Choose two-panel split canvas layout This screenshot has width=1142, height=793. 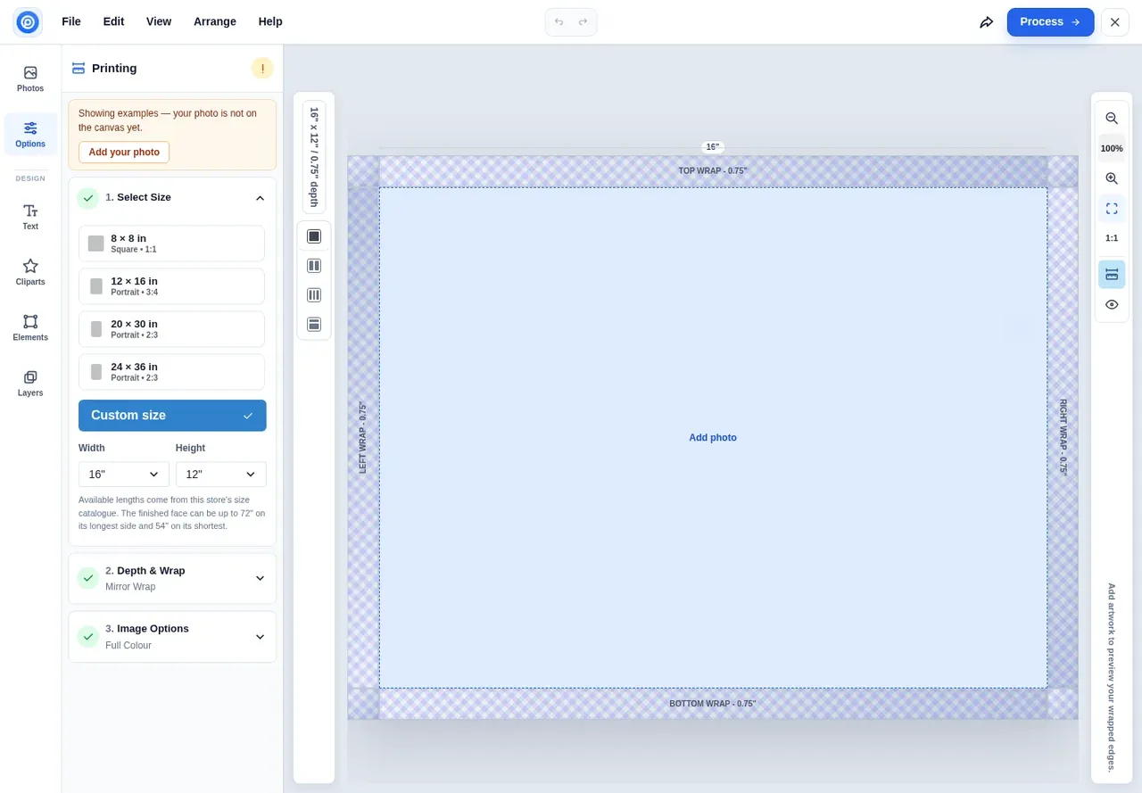pos(314,266)
